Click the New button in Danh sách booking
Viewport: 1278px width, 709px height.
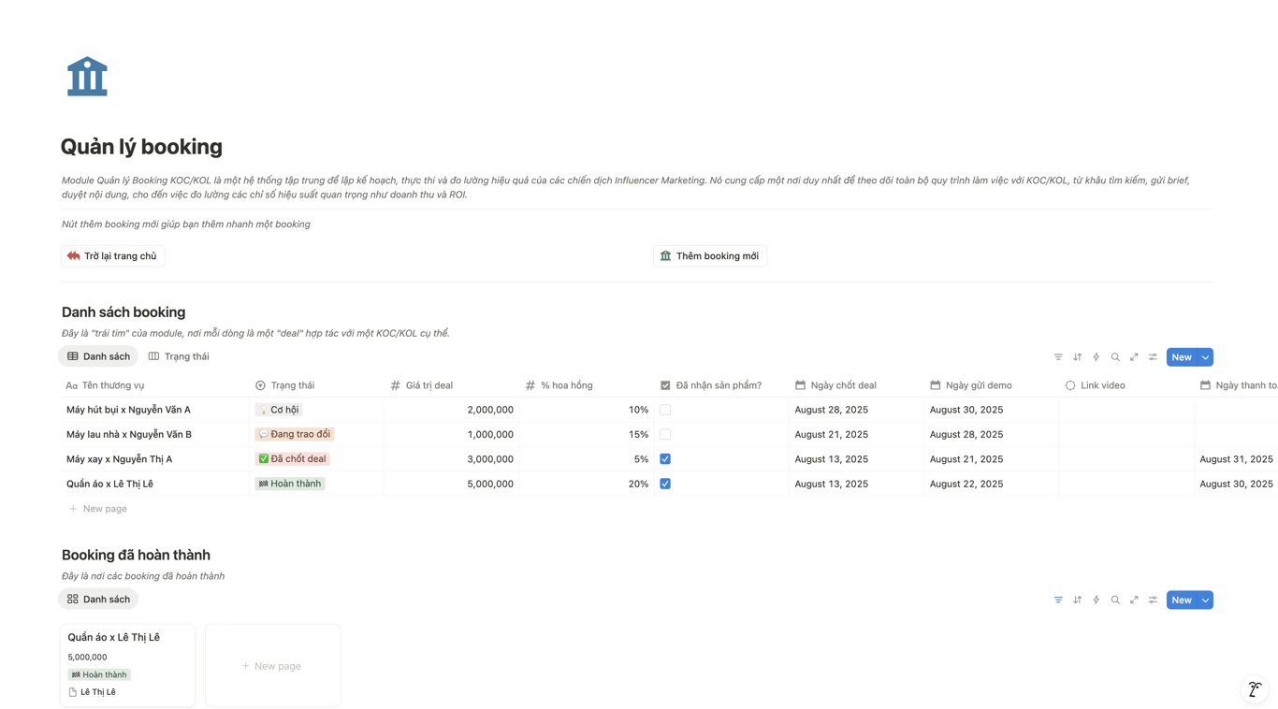tap(1182, 357)
